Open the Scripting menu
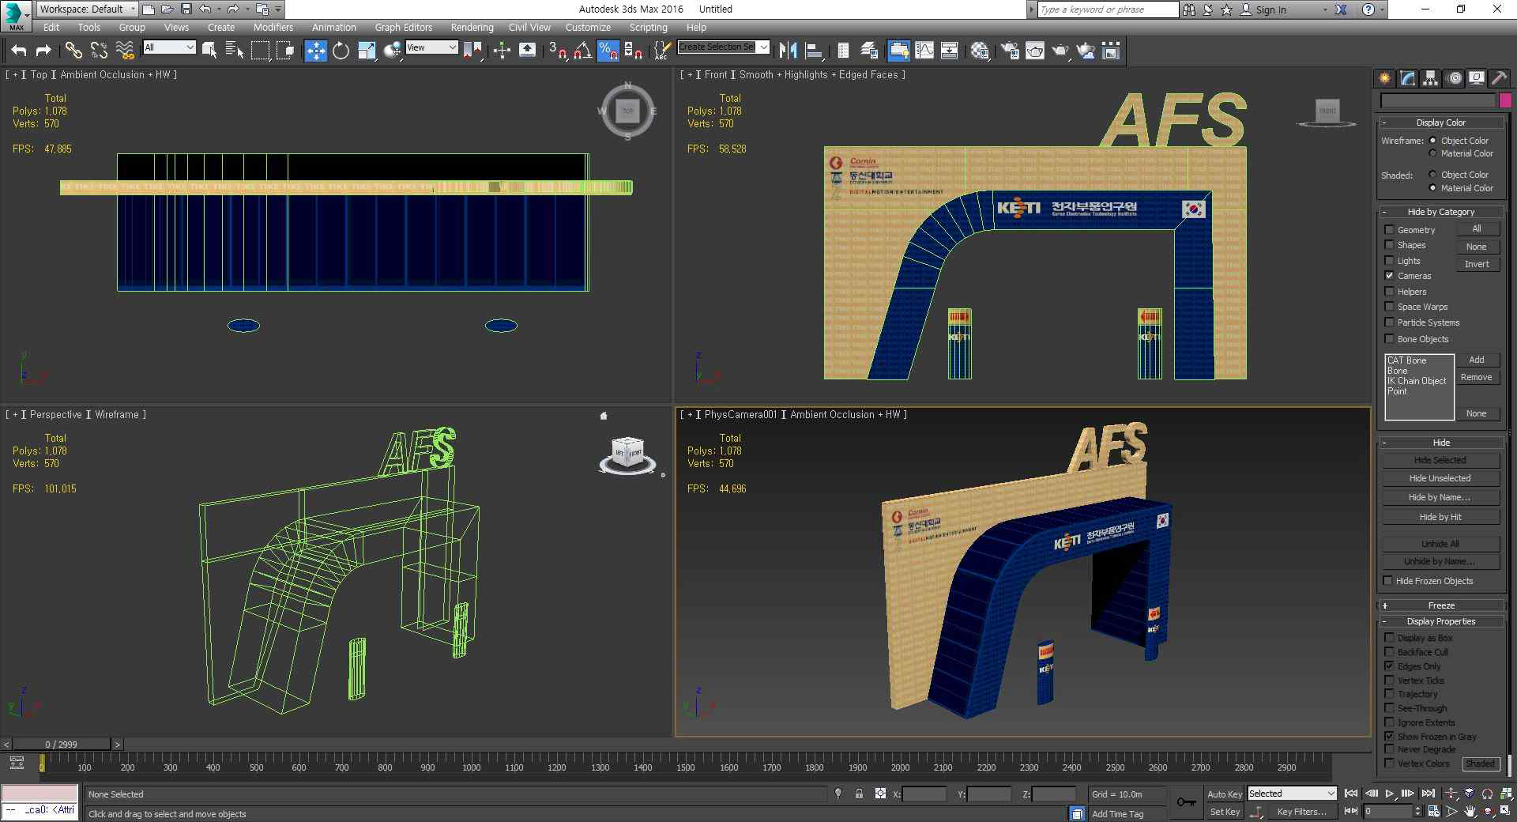The image size is (1517, 822). click(648, 27)
